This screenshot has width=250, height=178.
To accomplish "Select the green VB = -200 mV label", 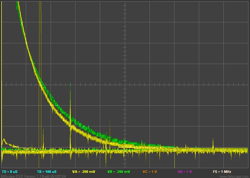I will [x=118, y=171].
